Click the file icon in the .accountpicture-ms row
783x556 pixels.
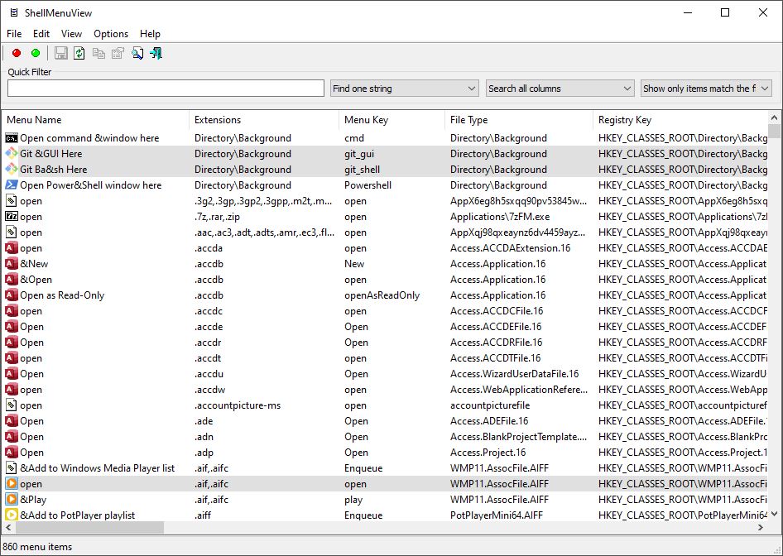click(11, 405)
